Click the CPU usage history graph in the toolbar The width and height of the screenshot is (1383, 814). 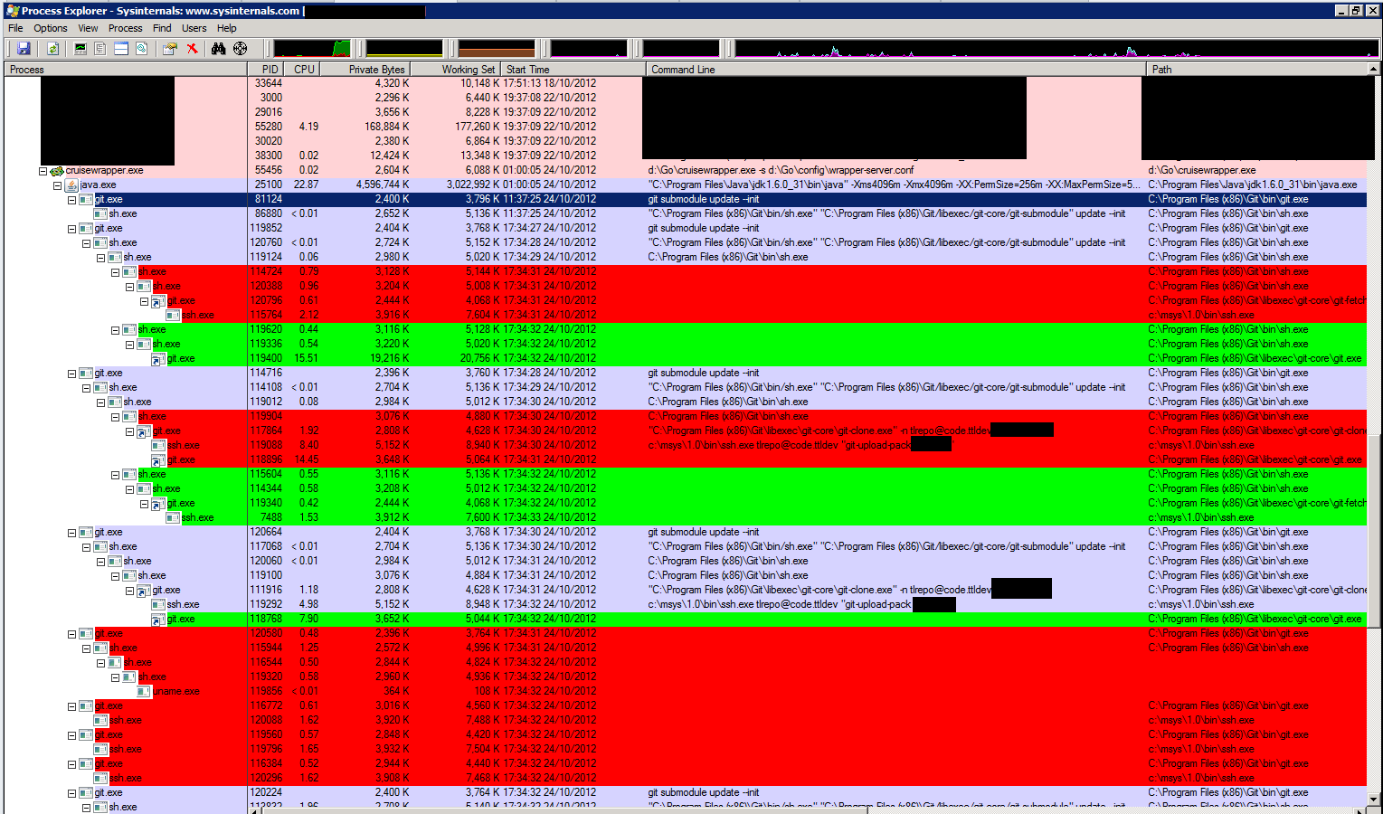click(x=312, y=48)
